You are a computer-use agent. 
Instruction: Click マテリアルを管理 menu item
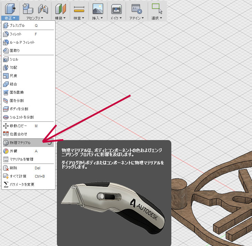click(x=21, y=159)
